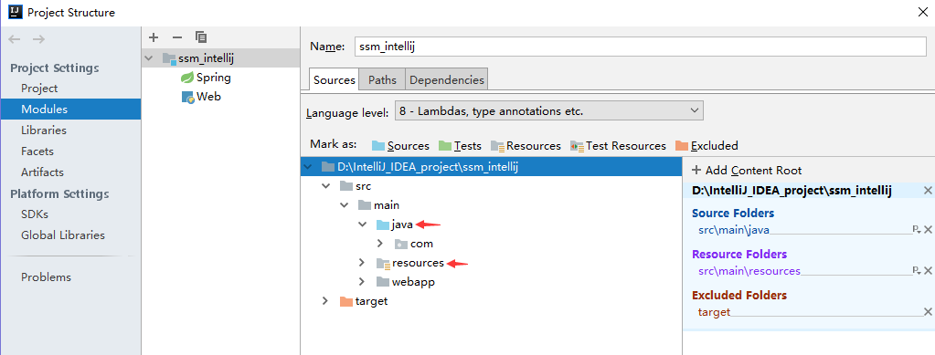
Task: Click the forward navigation arrow
Action: click(38, 39)
